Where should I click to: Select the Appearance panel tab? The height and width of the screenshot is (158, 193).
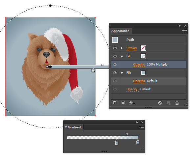tap(120, 31)
